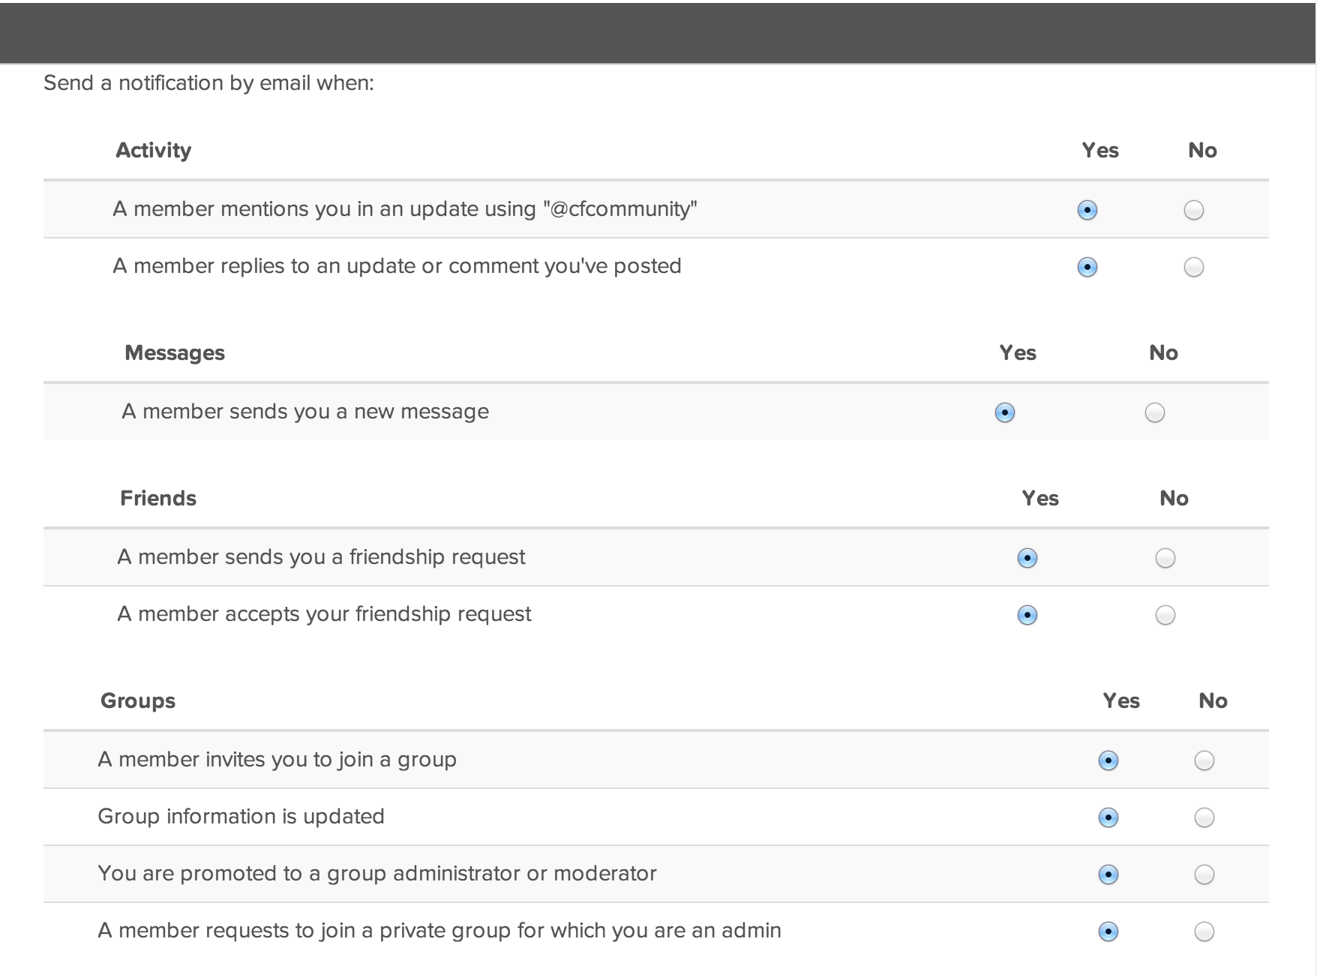Image resolution: width=1317 pixels, height=975 pixels.
Task: Click 'A member invites you to join a group'
Action: pyautogui.click(x=277, y=760)
